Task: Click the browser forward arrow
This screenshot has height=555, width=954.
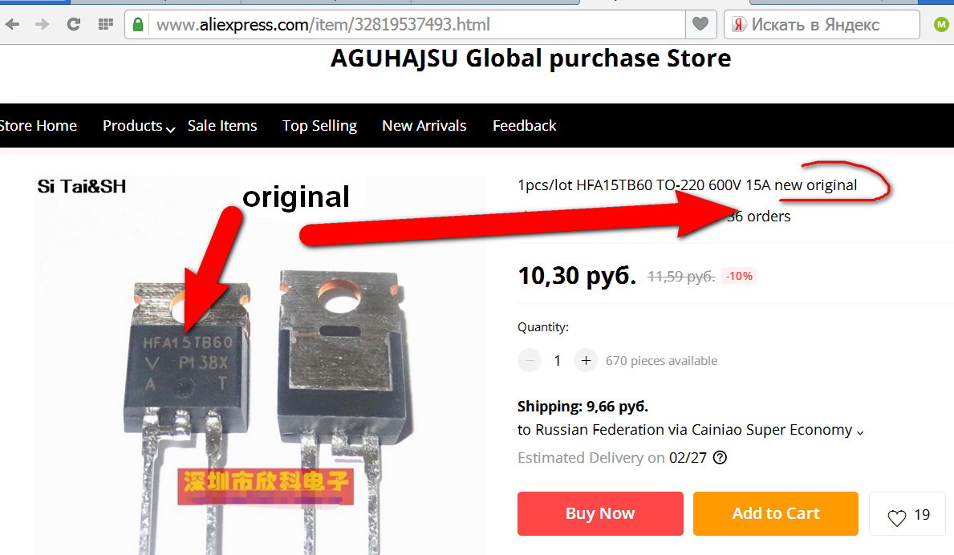Action: pos(42,24)
